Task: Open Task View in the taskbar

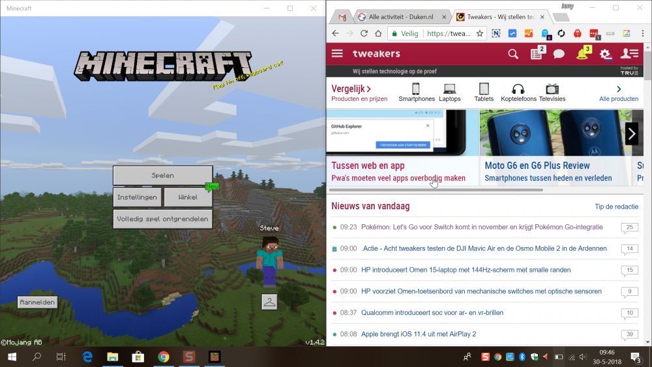Action: coord(61,357)
